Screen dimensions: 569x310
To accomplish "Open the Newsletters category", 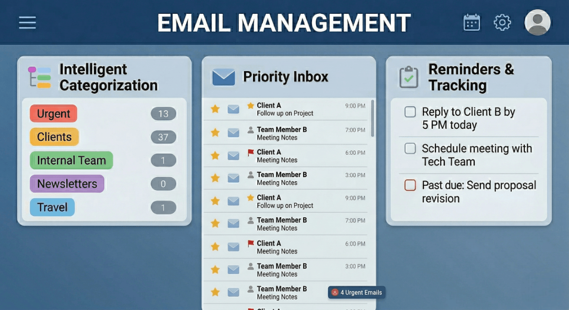I will 67,184.
